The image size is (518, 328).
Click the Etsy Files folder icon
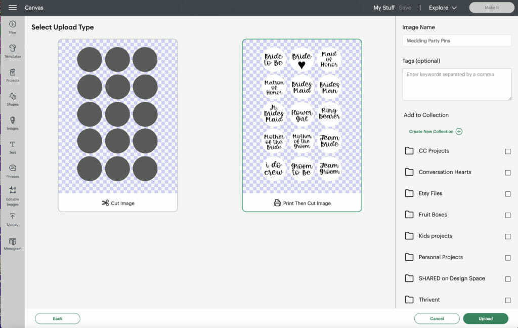(x=409, y=193)
